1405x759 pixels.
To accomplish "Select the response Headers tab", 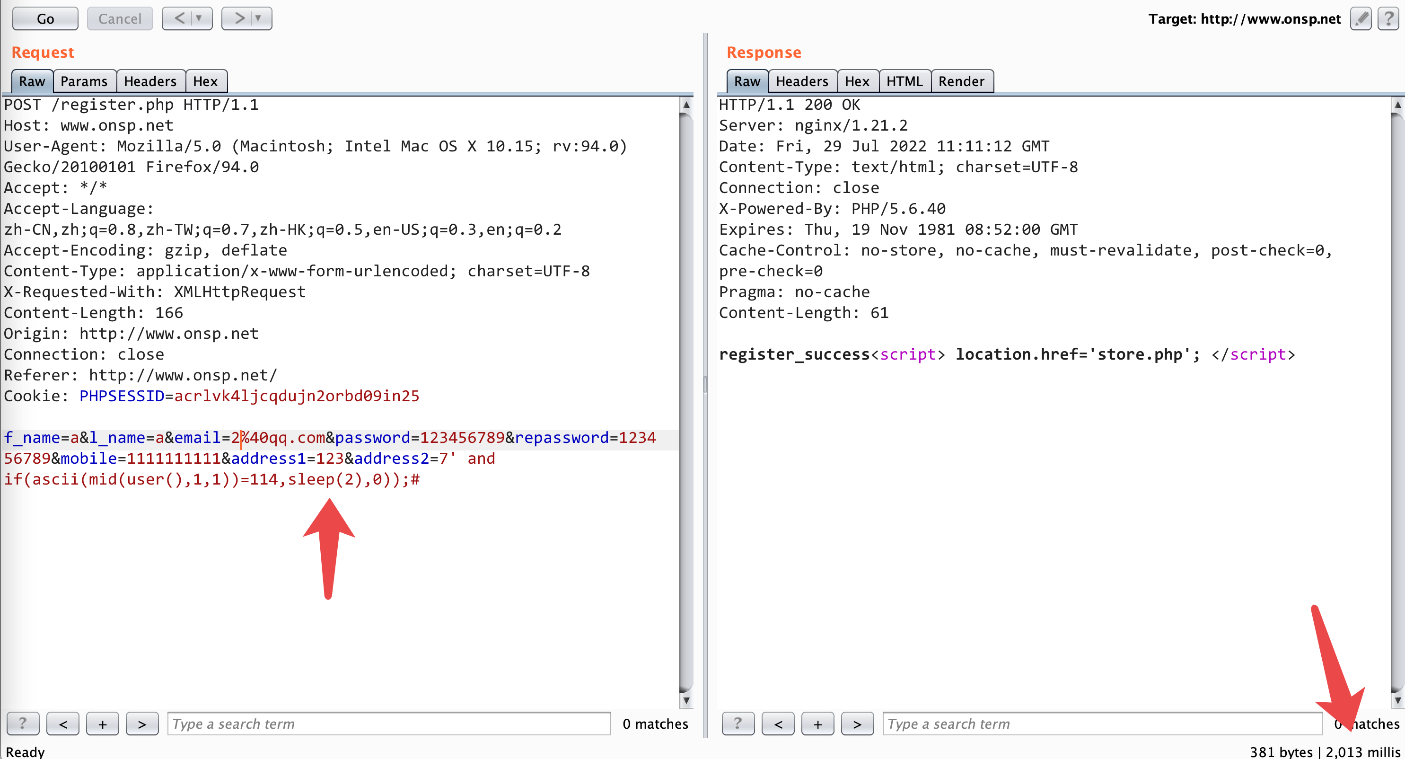I will [801, 81].
